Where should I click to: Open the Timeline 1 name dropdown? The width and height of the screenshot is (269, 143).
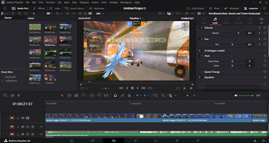[x=142, y=18]
